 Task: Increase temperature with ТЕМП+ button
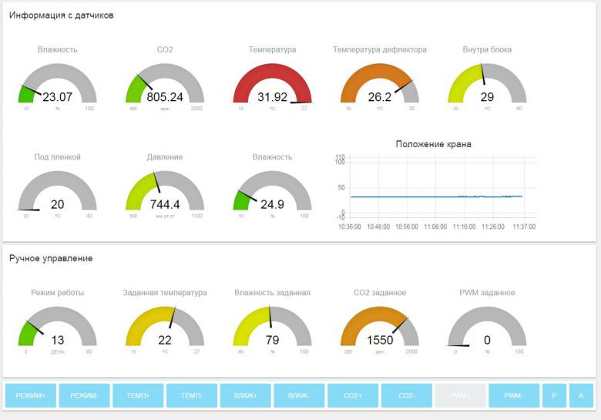pos(138,395)
